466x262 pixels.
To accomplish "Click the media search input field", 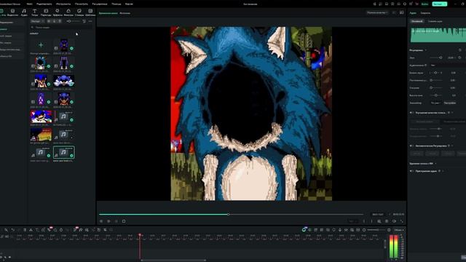I will click(x=60, y=28).
